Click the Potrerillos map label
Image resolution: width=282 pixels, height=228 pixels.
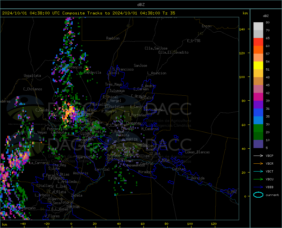pos(57,129)
